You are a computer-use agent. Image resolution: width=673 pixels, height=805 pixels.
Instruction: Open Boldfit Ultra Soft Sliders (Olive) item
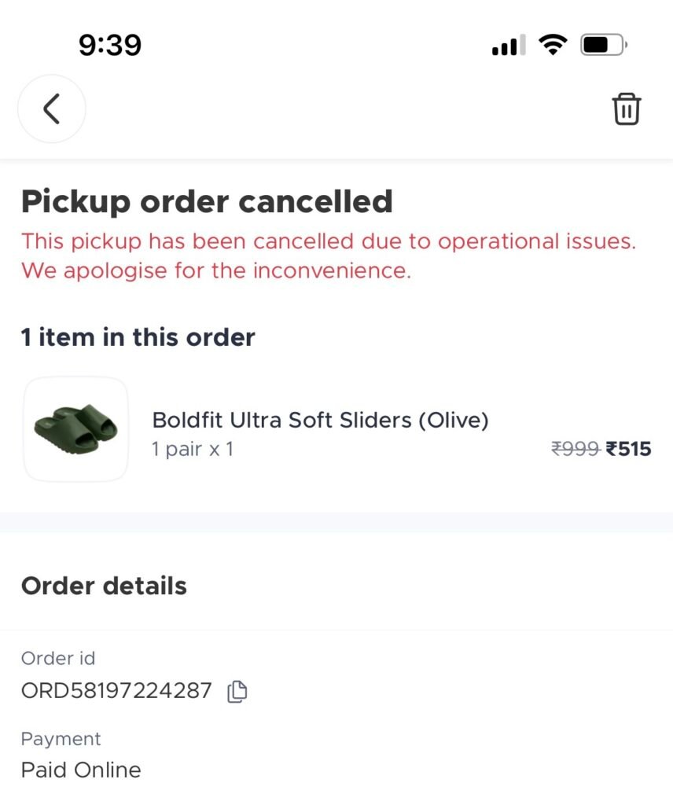320,420
